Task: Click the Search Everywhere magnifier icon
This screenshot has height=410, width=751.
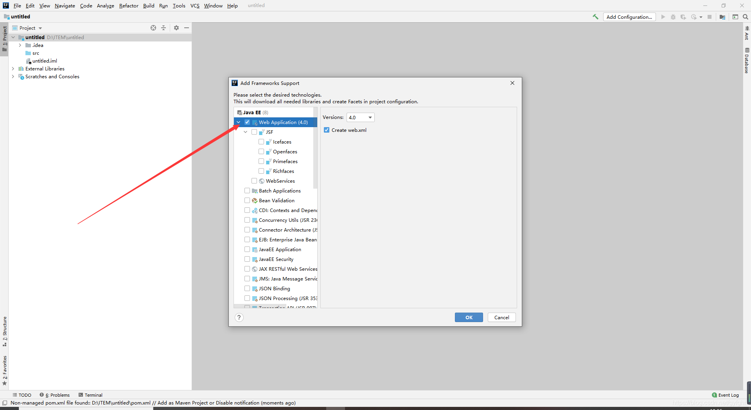Action: [746, 17]
